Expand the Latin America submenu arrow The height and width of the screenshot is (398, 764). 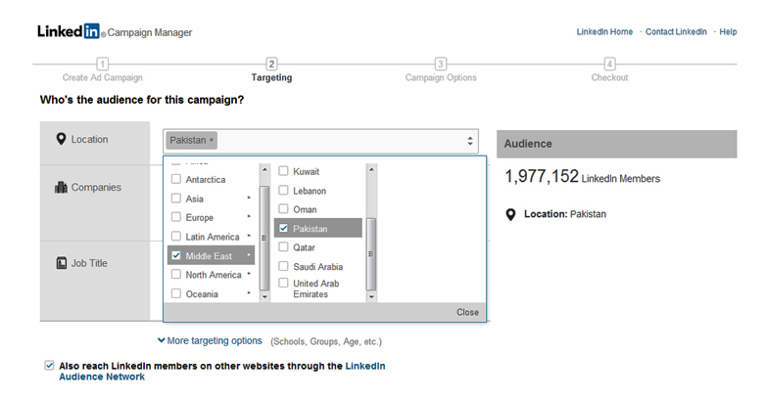click(249, 236)
